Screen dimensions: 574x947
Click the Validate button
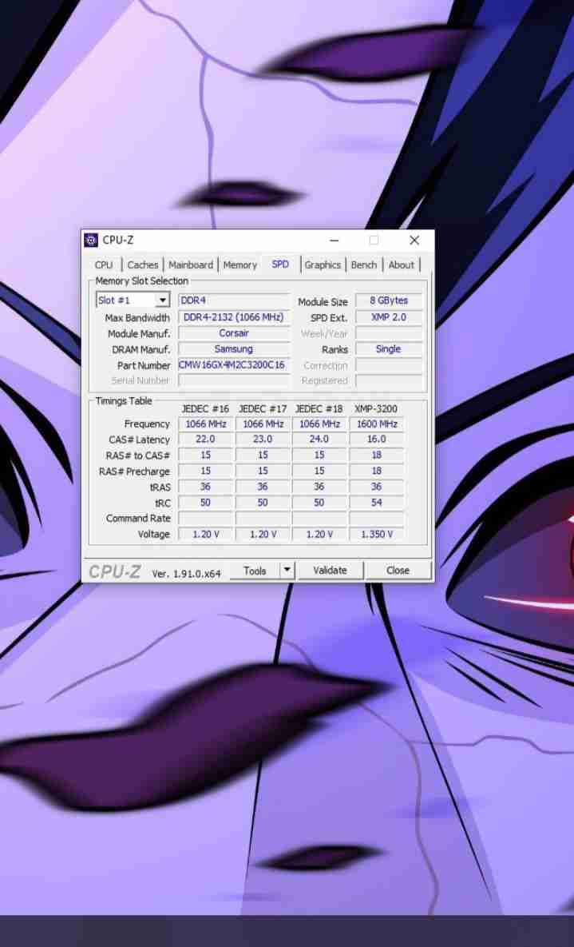(331, 570)
